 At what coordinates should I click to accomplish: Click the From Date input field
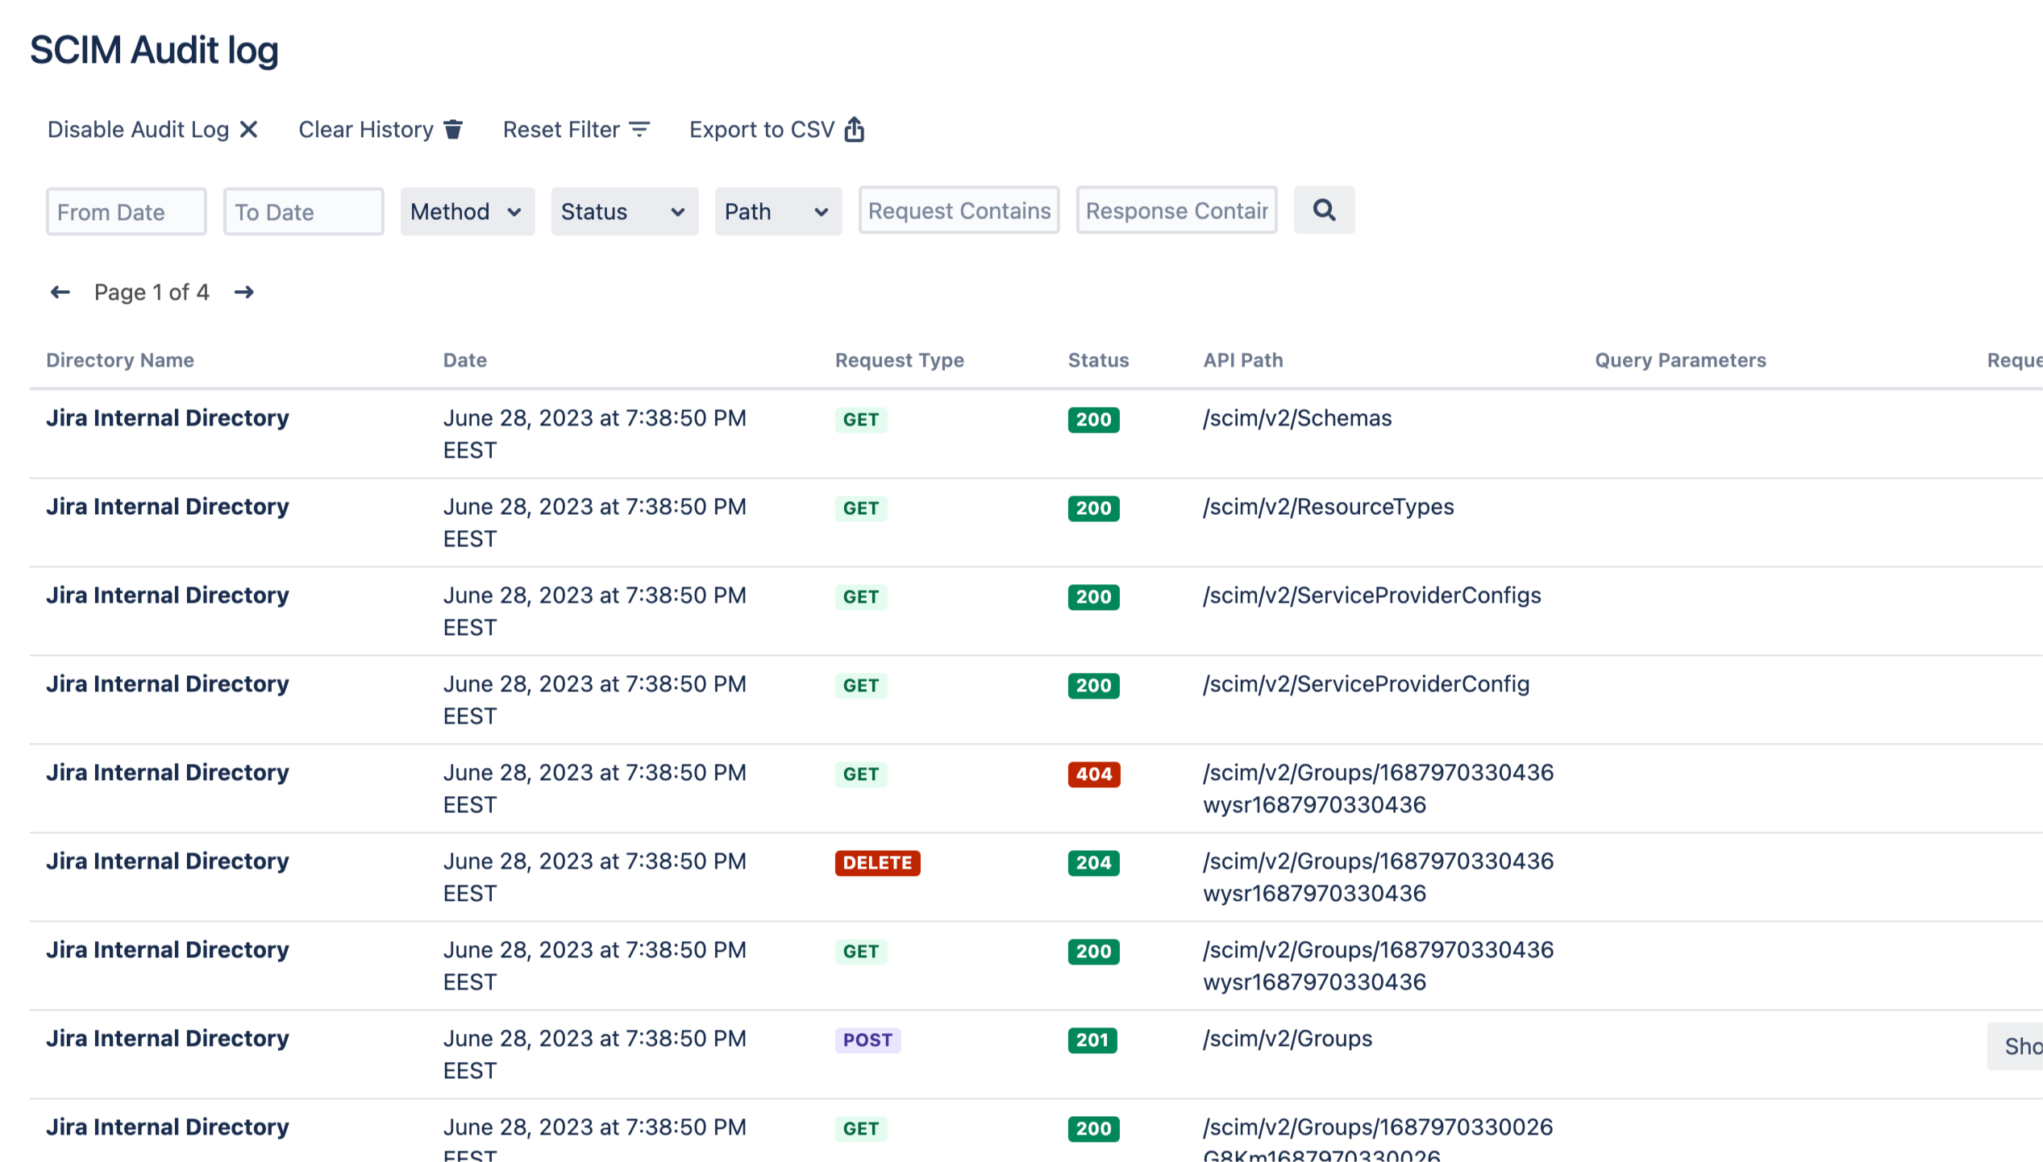coord(127,212)
